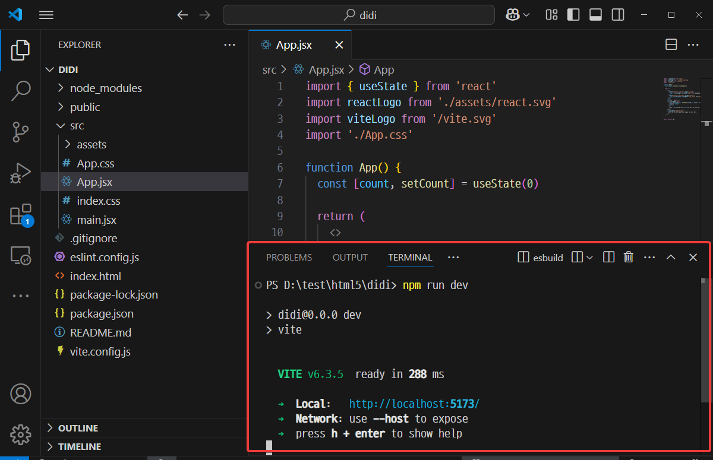The height and width of the screenshot is (460, 713).
Task: Open package.json in the explorer
Action: pyautogui.click(x=102, y=313)
